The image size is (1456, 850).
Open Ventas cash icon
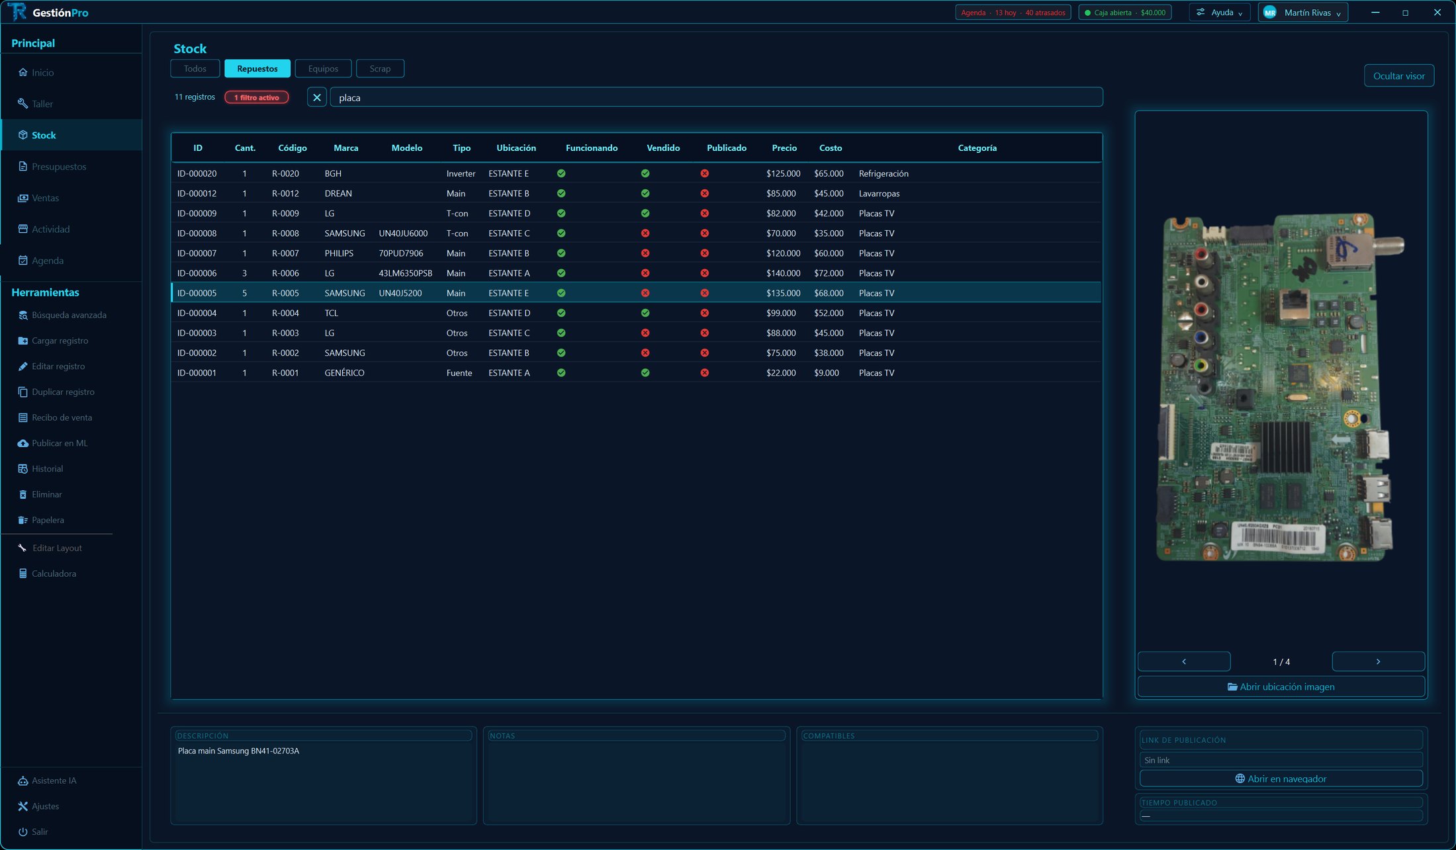[x=23, y=198]
